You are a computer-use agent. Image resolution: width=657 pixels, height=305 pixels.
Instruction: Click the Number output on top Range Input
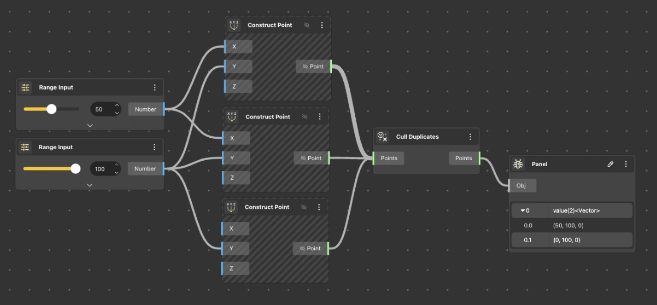(146, 109)
